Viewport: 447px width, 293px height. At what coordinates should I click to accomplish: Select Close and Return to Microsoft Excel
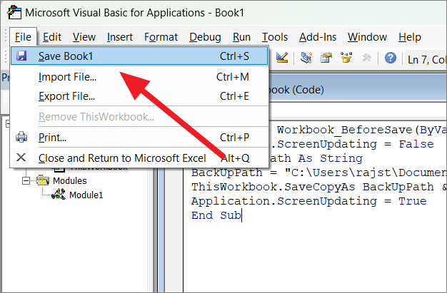coord(139,158)
